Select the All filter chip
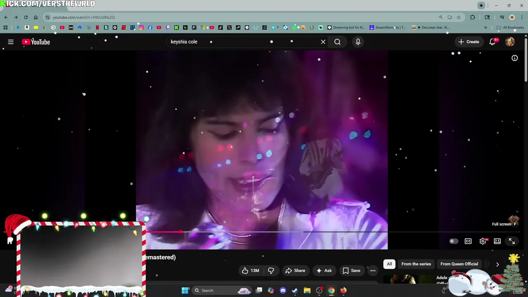Image resolution: width=528 pixels, height=297 pixels. coord(389,264)
